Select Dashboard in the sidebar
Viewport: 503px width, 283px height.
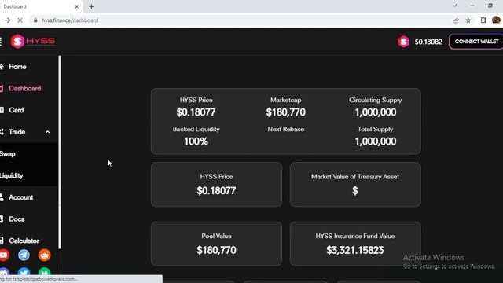pyautogui.click(x=24, y=89)
